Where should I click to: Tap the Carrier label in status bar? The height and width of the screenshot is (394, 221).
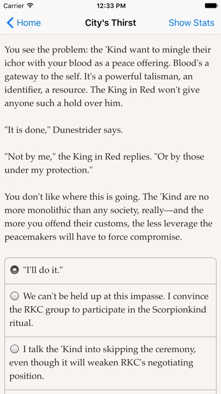click(x=14, y=6)
